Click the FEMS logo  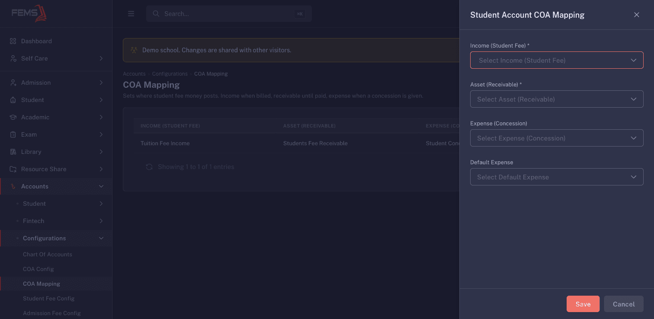(x=29, y=13)
